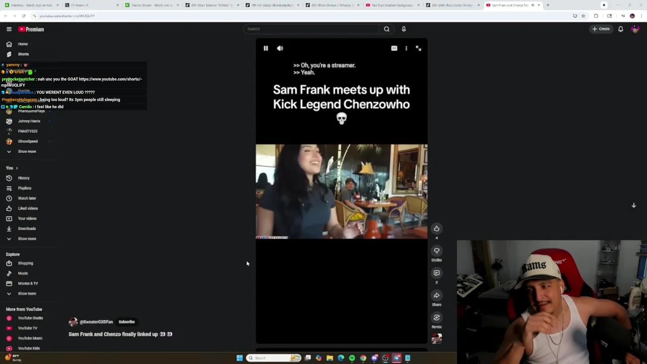
Task: Click the browser reload button
Action: click(23, 16)
